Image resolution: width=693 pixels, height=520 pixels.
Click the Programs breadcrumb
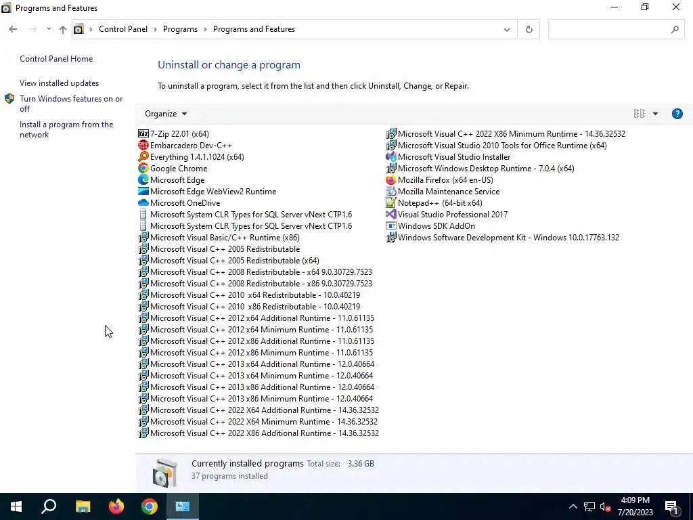(x=180, y=29)
